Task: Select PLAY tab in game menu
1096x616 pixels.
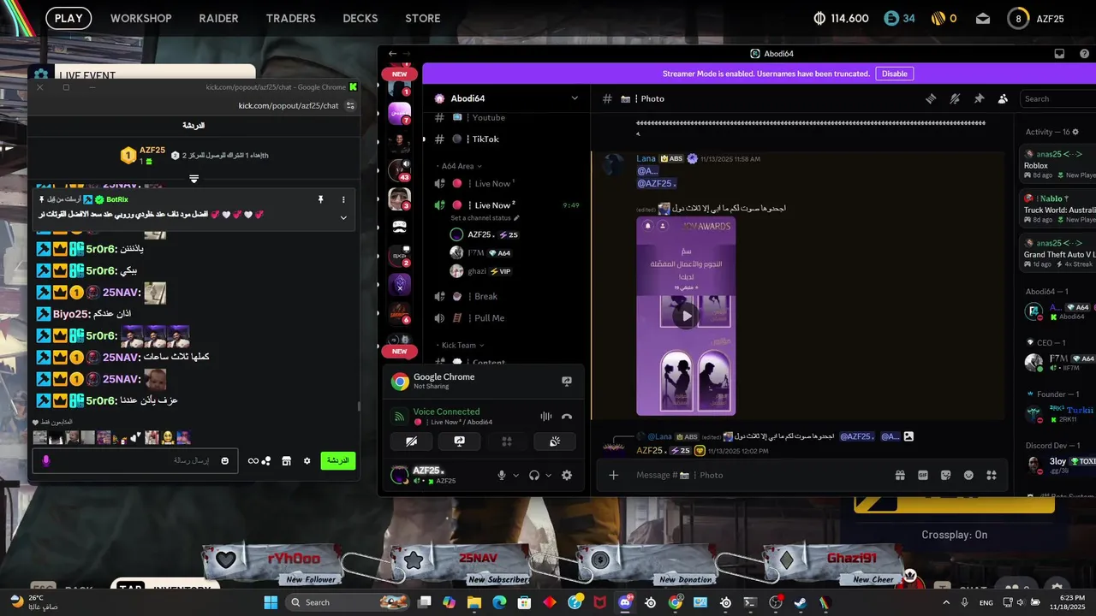Action: click(68, 18)
